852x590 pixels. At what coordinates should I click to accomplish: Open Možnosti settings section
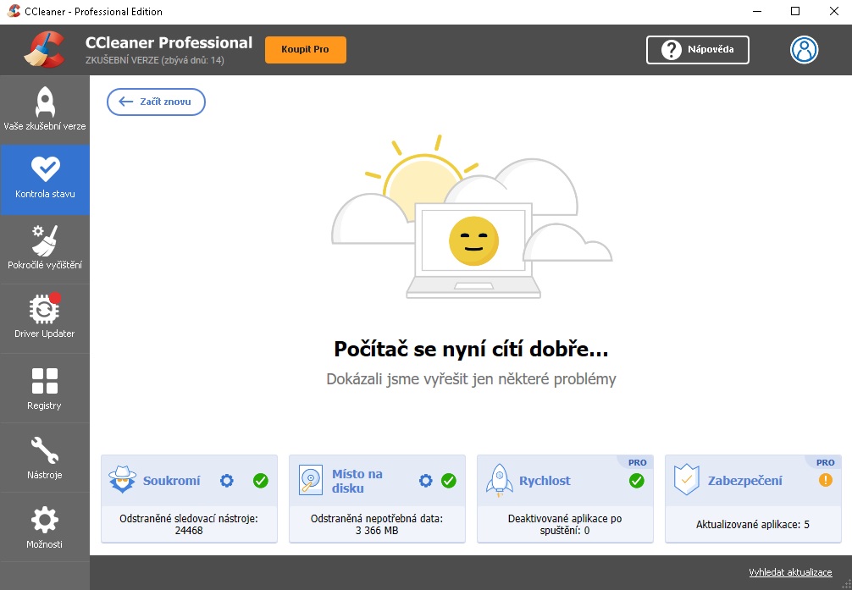click(45, 527)
